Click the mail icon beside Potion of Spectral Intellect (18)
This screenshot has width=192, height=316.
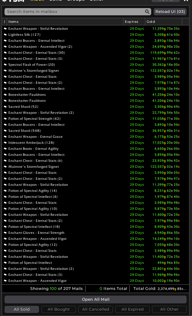point(5,227)
